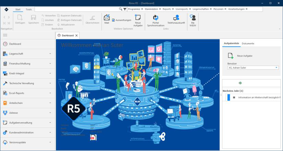Jump to last record arrow

[9, 23]
